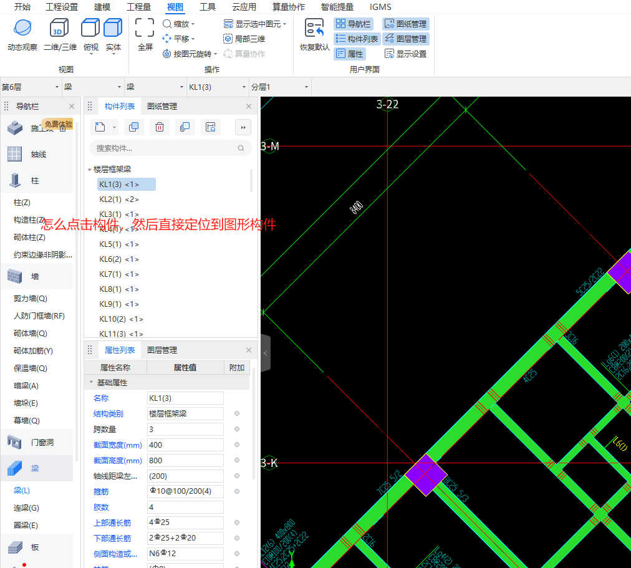Open the 开始 ribbon tab

pos(22,7)
